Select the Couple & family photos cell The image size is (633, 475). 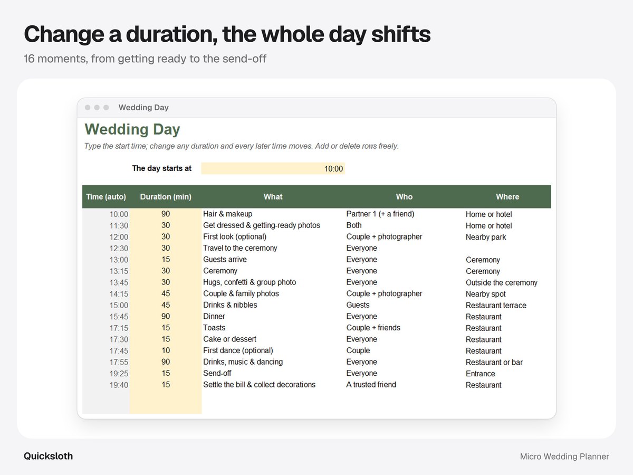(241, 294)
